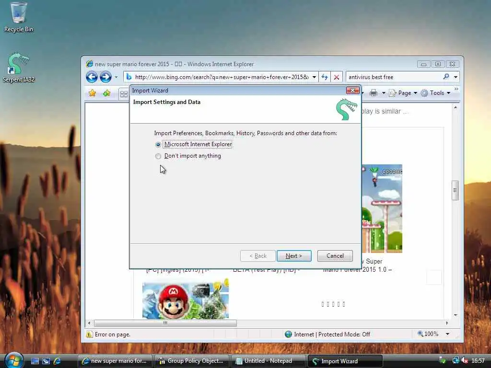
Task: Go back with Internet Explorer's Back arrow
Action: 92,77
